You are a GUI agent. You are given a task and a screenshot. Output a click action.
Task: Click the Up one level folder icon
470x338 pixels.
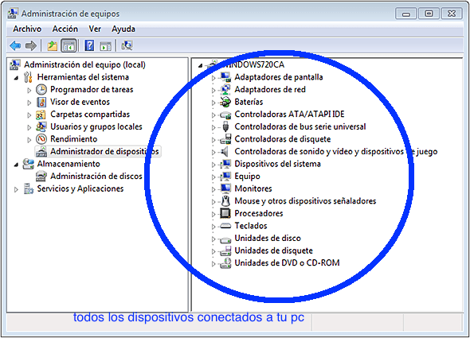52,46
